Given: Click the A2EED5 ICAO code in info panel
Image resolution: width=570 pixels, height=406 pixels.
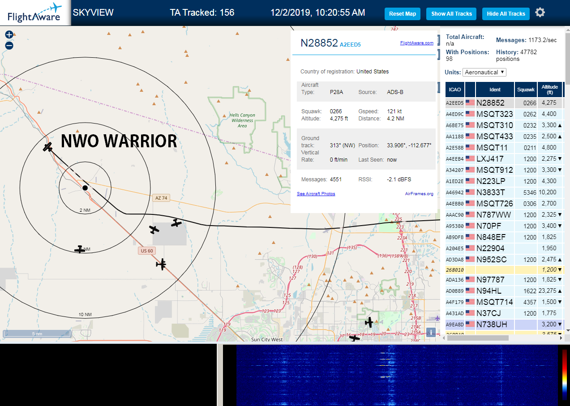Looking at the screenshot, I should pyautogui.click(x=350, y=45).
